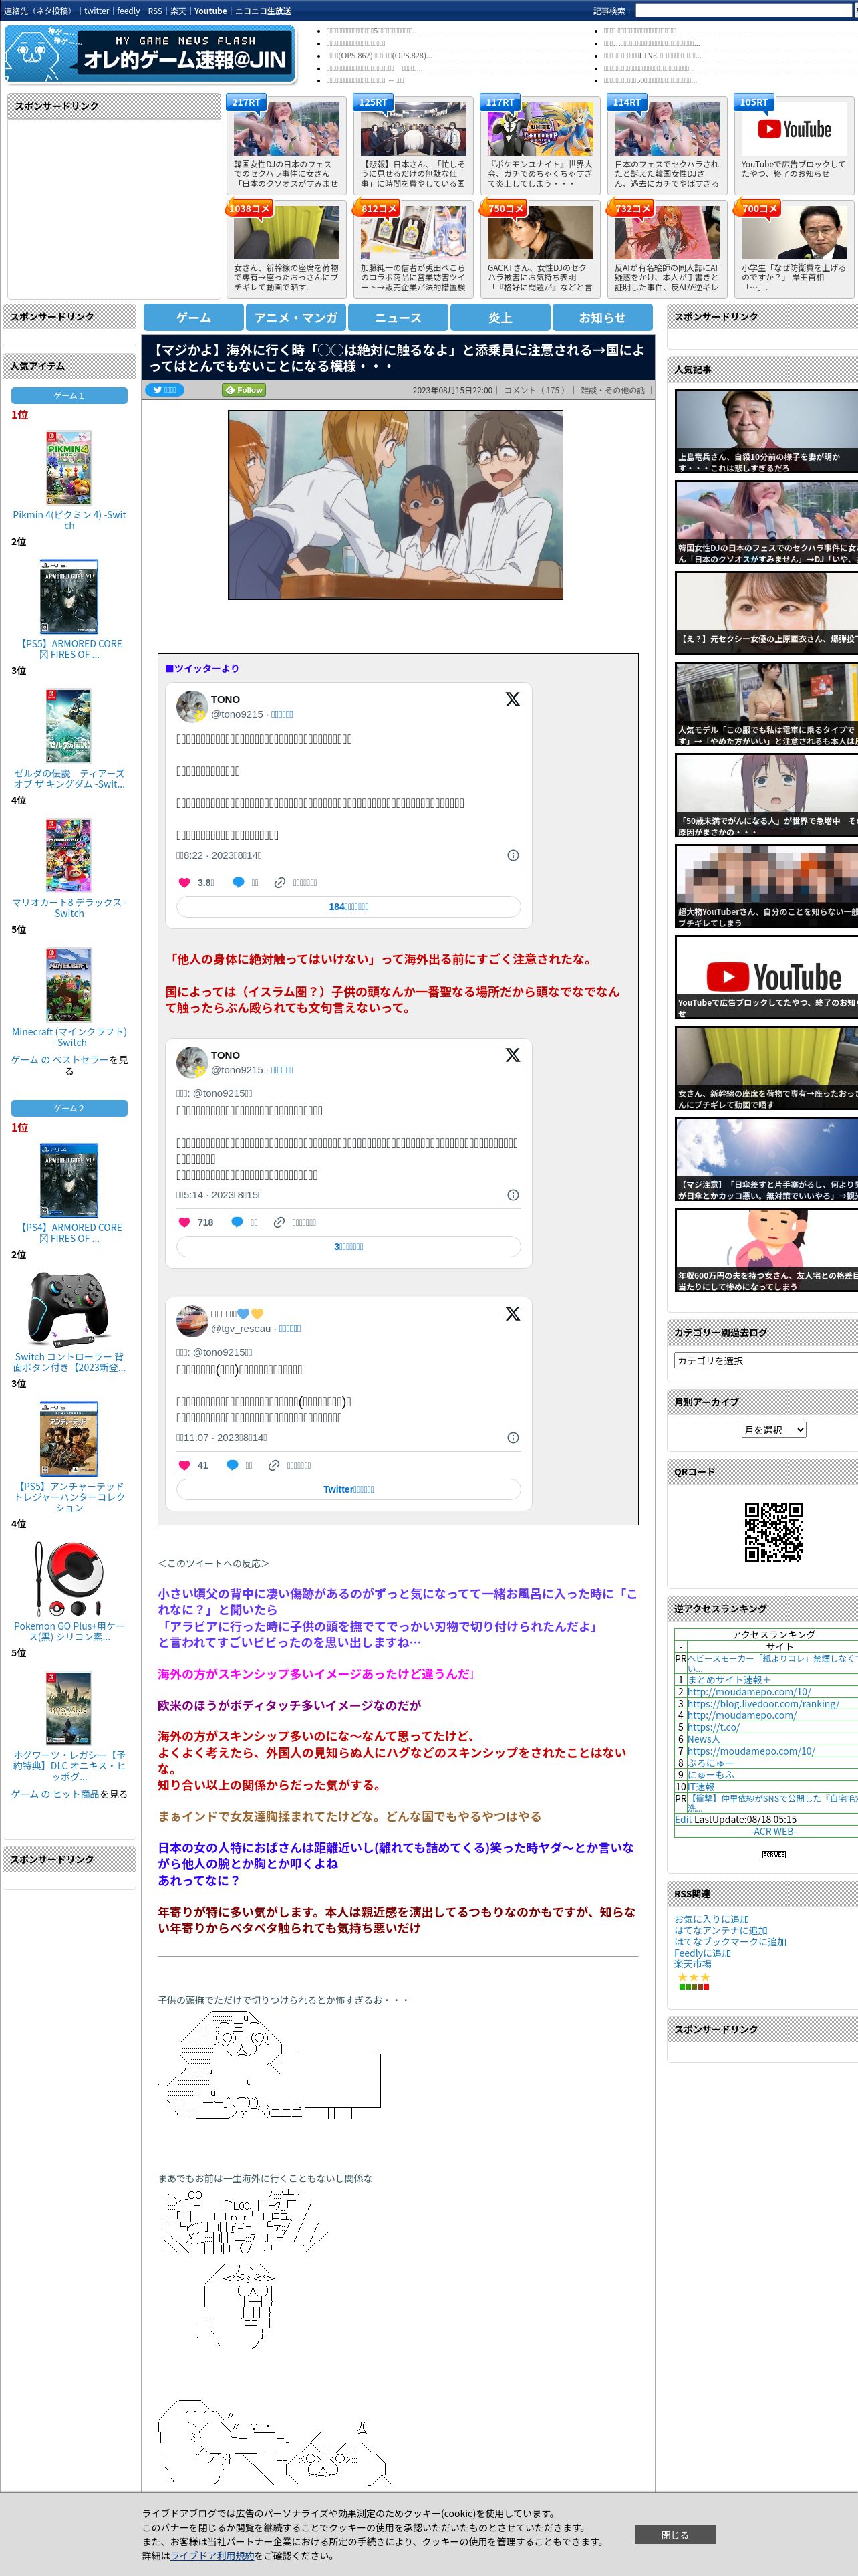Like the tweet showing 41 hearts
This screenshot has width=858, height=2576.
184,1465
